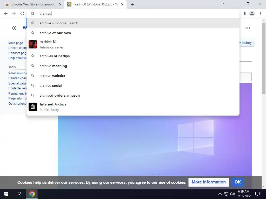Pick 'archives of nethys' suggestion
266x199 pixels.
point(133,56)
